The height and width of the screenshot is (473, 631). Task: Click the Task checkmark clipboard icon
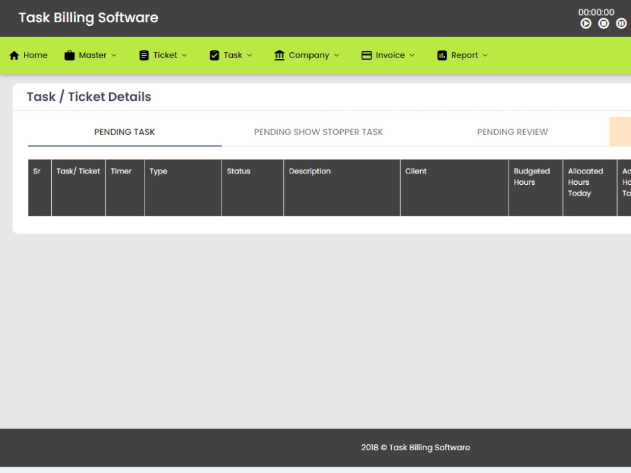(215, 55)
